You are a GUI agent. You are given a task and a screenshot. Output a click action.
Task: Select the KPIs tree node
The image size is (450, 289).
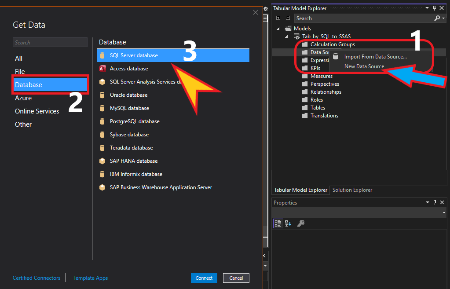click(315, 68)
